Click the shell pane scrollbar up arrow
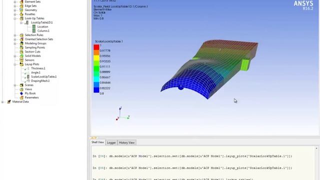The width and height of the screenshot is (320, 180). click(316, 148)
